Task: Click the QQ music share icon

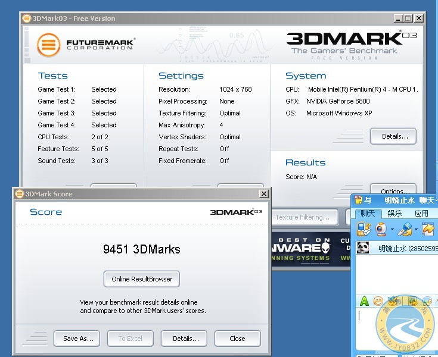Action: 427,301
